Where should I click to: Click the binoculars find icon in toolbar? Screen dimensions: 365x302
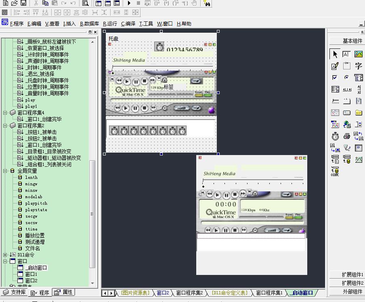click(x=207, y=3)
